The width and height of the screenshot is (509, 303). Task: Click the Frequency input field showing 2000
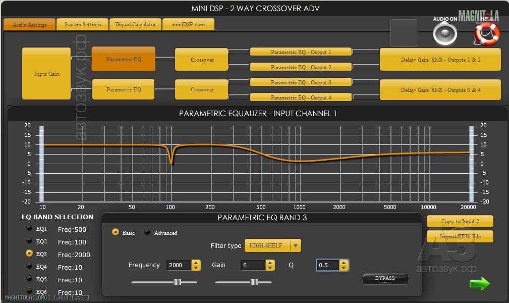coord(179,265)
